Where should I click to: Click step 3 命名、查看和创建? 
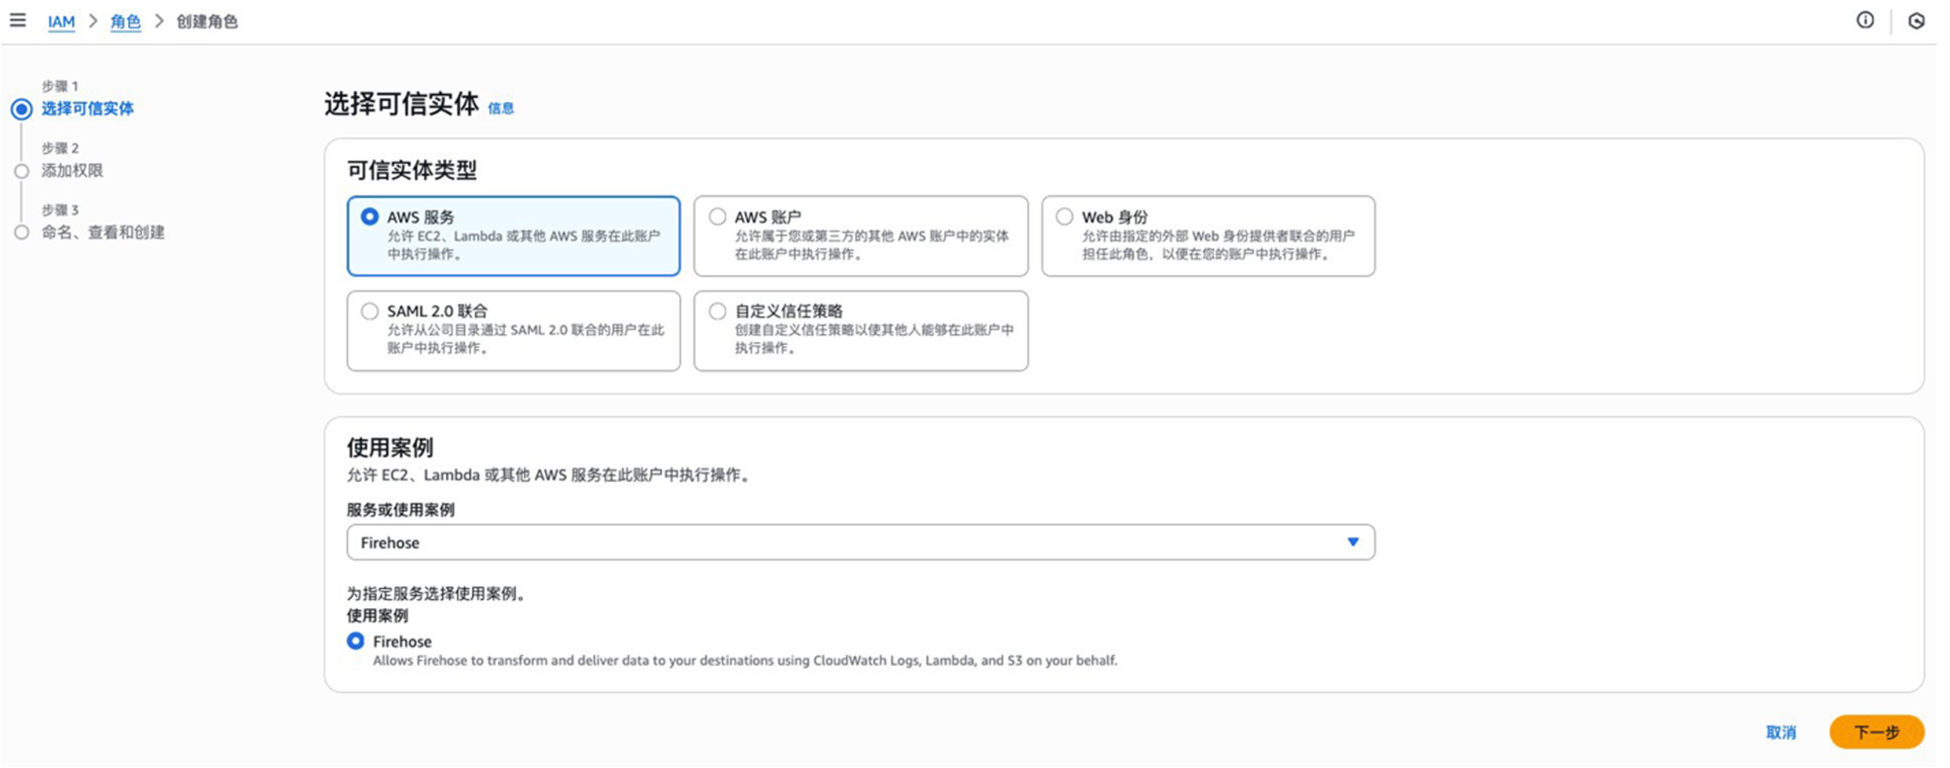[x=103, y=232]
